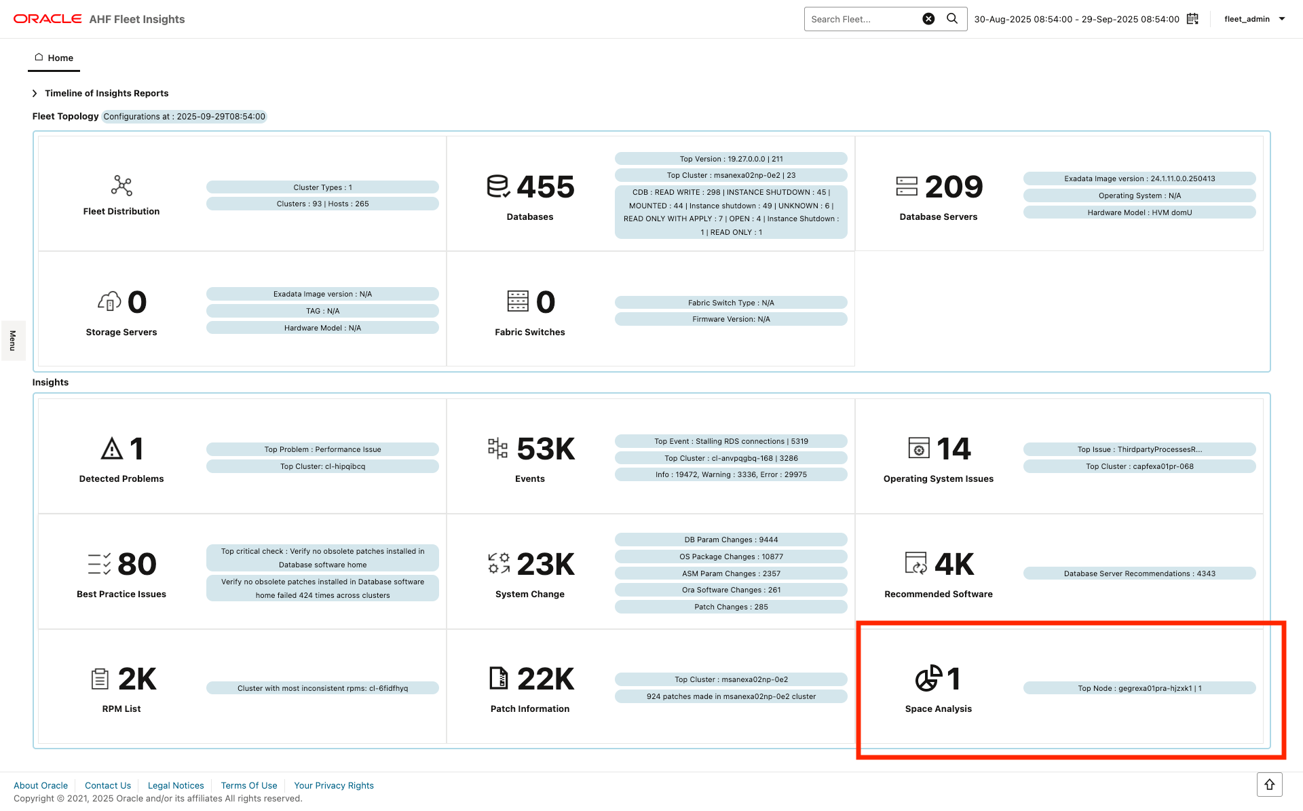Click the Your Privacy Rights link
The width and height of the screenshot is (1303, 811).
(x=333, y=785)
